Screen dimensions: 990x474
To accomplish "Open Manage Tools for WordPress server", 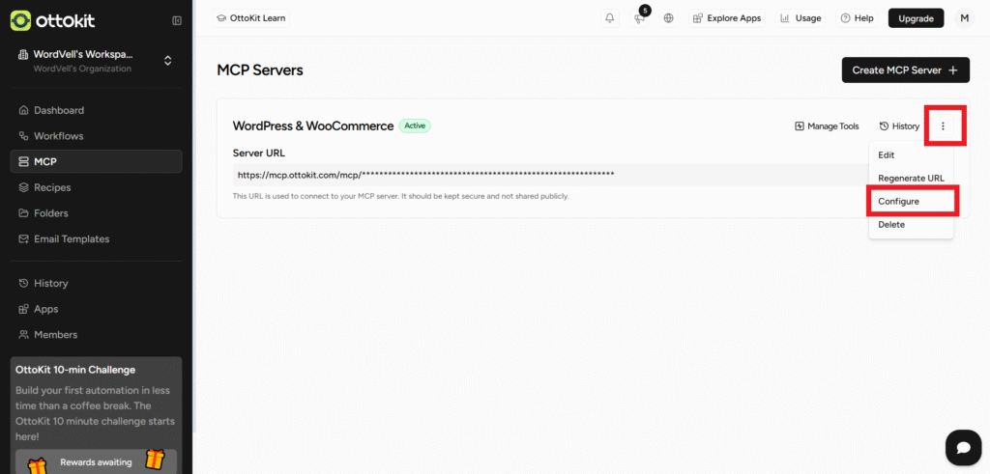I will (x=827, y=126).
